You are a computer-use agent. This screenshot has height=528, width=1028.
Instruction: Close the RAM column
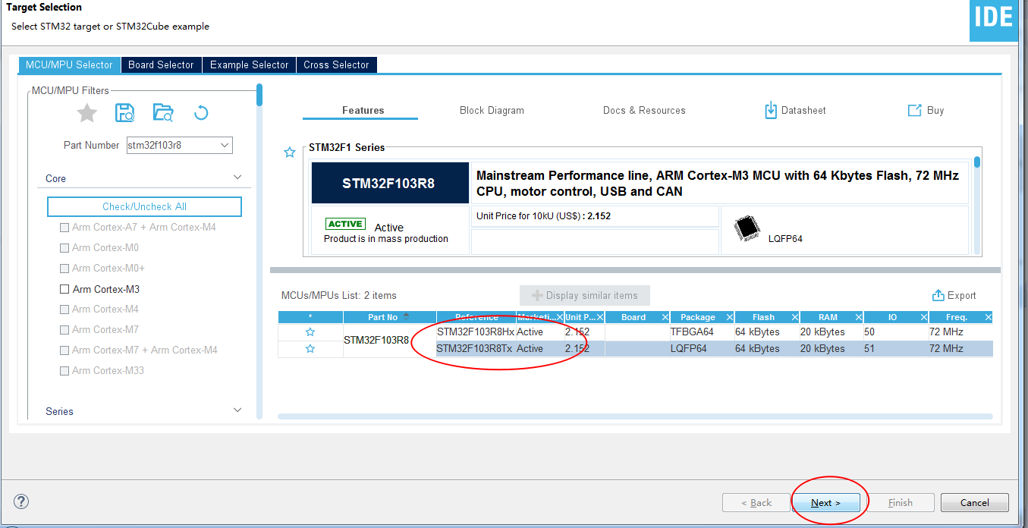tap(859, 317)
